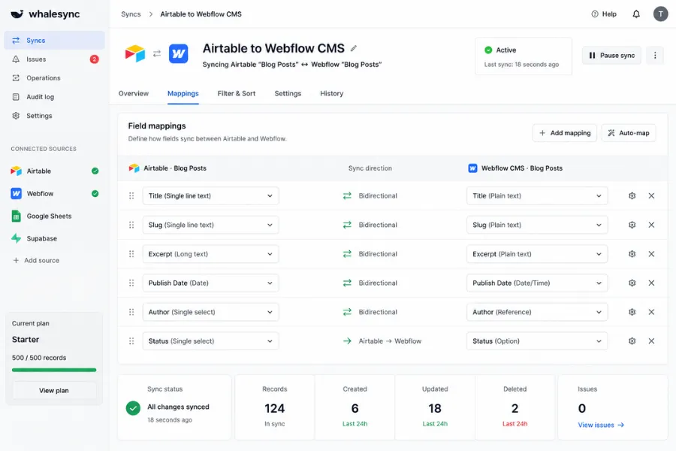
Task: Toggle Author row Bidirectional sync direction
Action: click(370, 312)
